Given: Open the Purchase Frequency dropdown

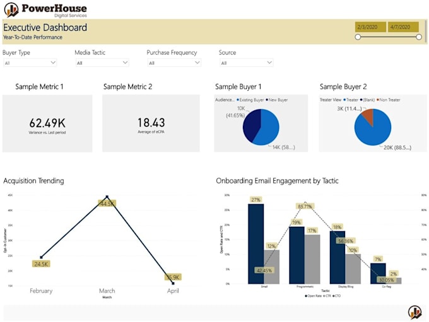Looking at the screenshot, I should pyautogui.click(x=174, y=63).
